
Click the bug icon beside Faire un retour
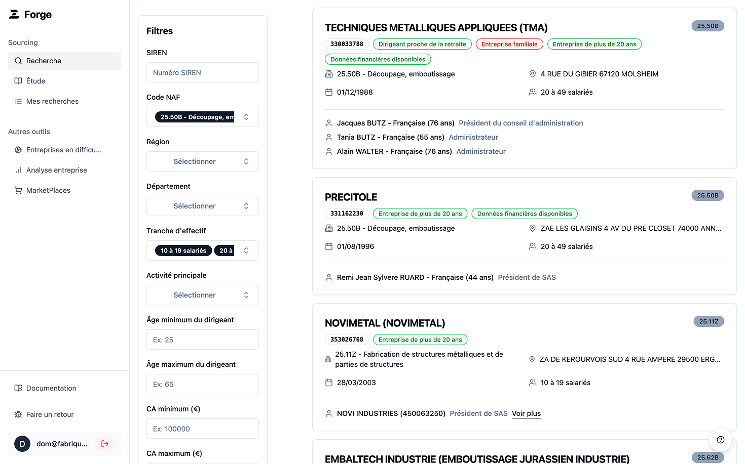pos(18,414)
